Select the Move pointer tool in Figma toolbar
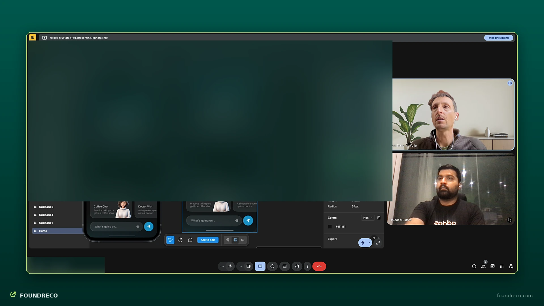Image resolution: width=544 pixels, height=306 pixels. (x=170, y=240)
